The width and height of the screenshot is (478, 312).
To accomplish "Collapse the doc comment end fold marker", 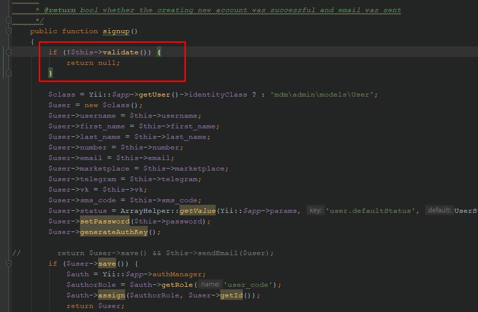I will [9, 21].
